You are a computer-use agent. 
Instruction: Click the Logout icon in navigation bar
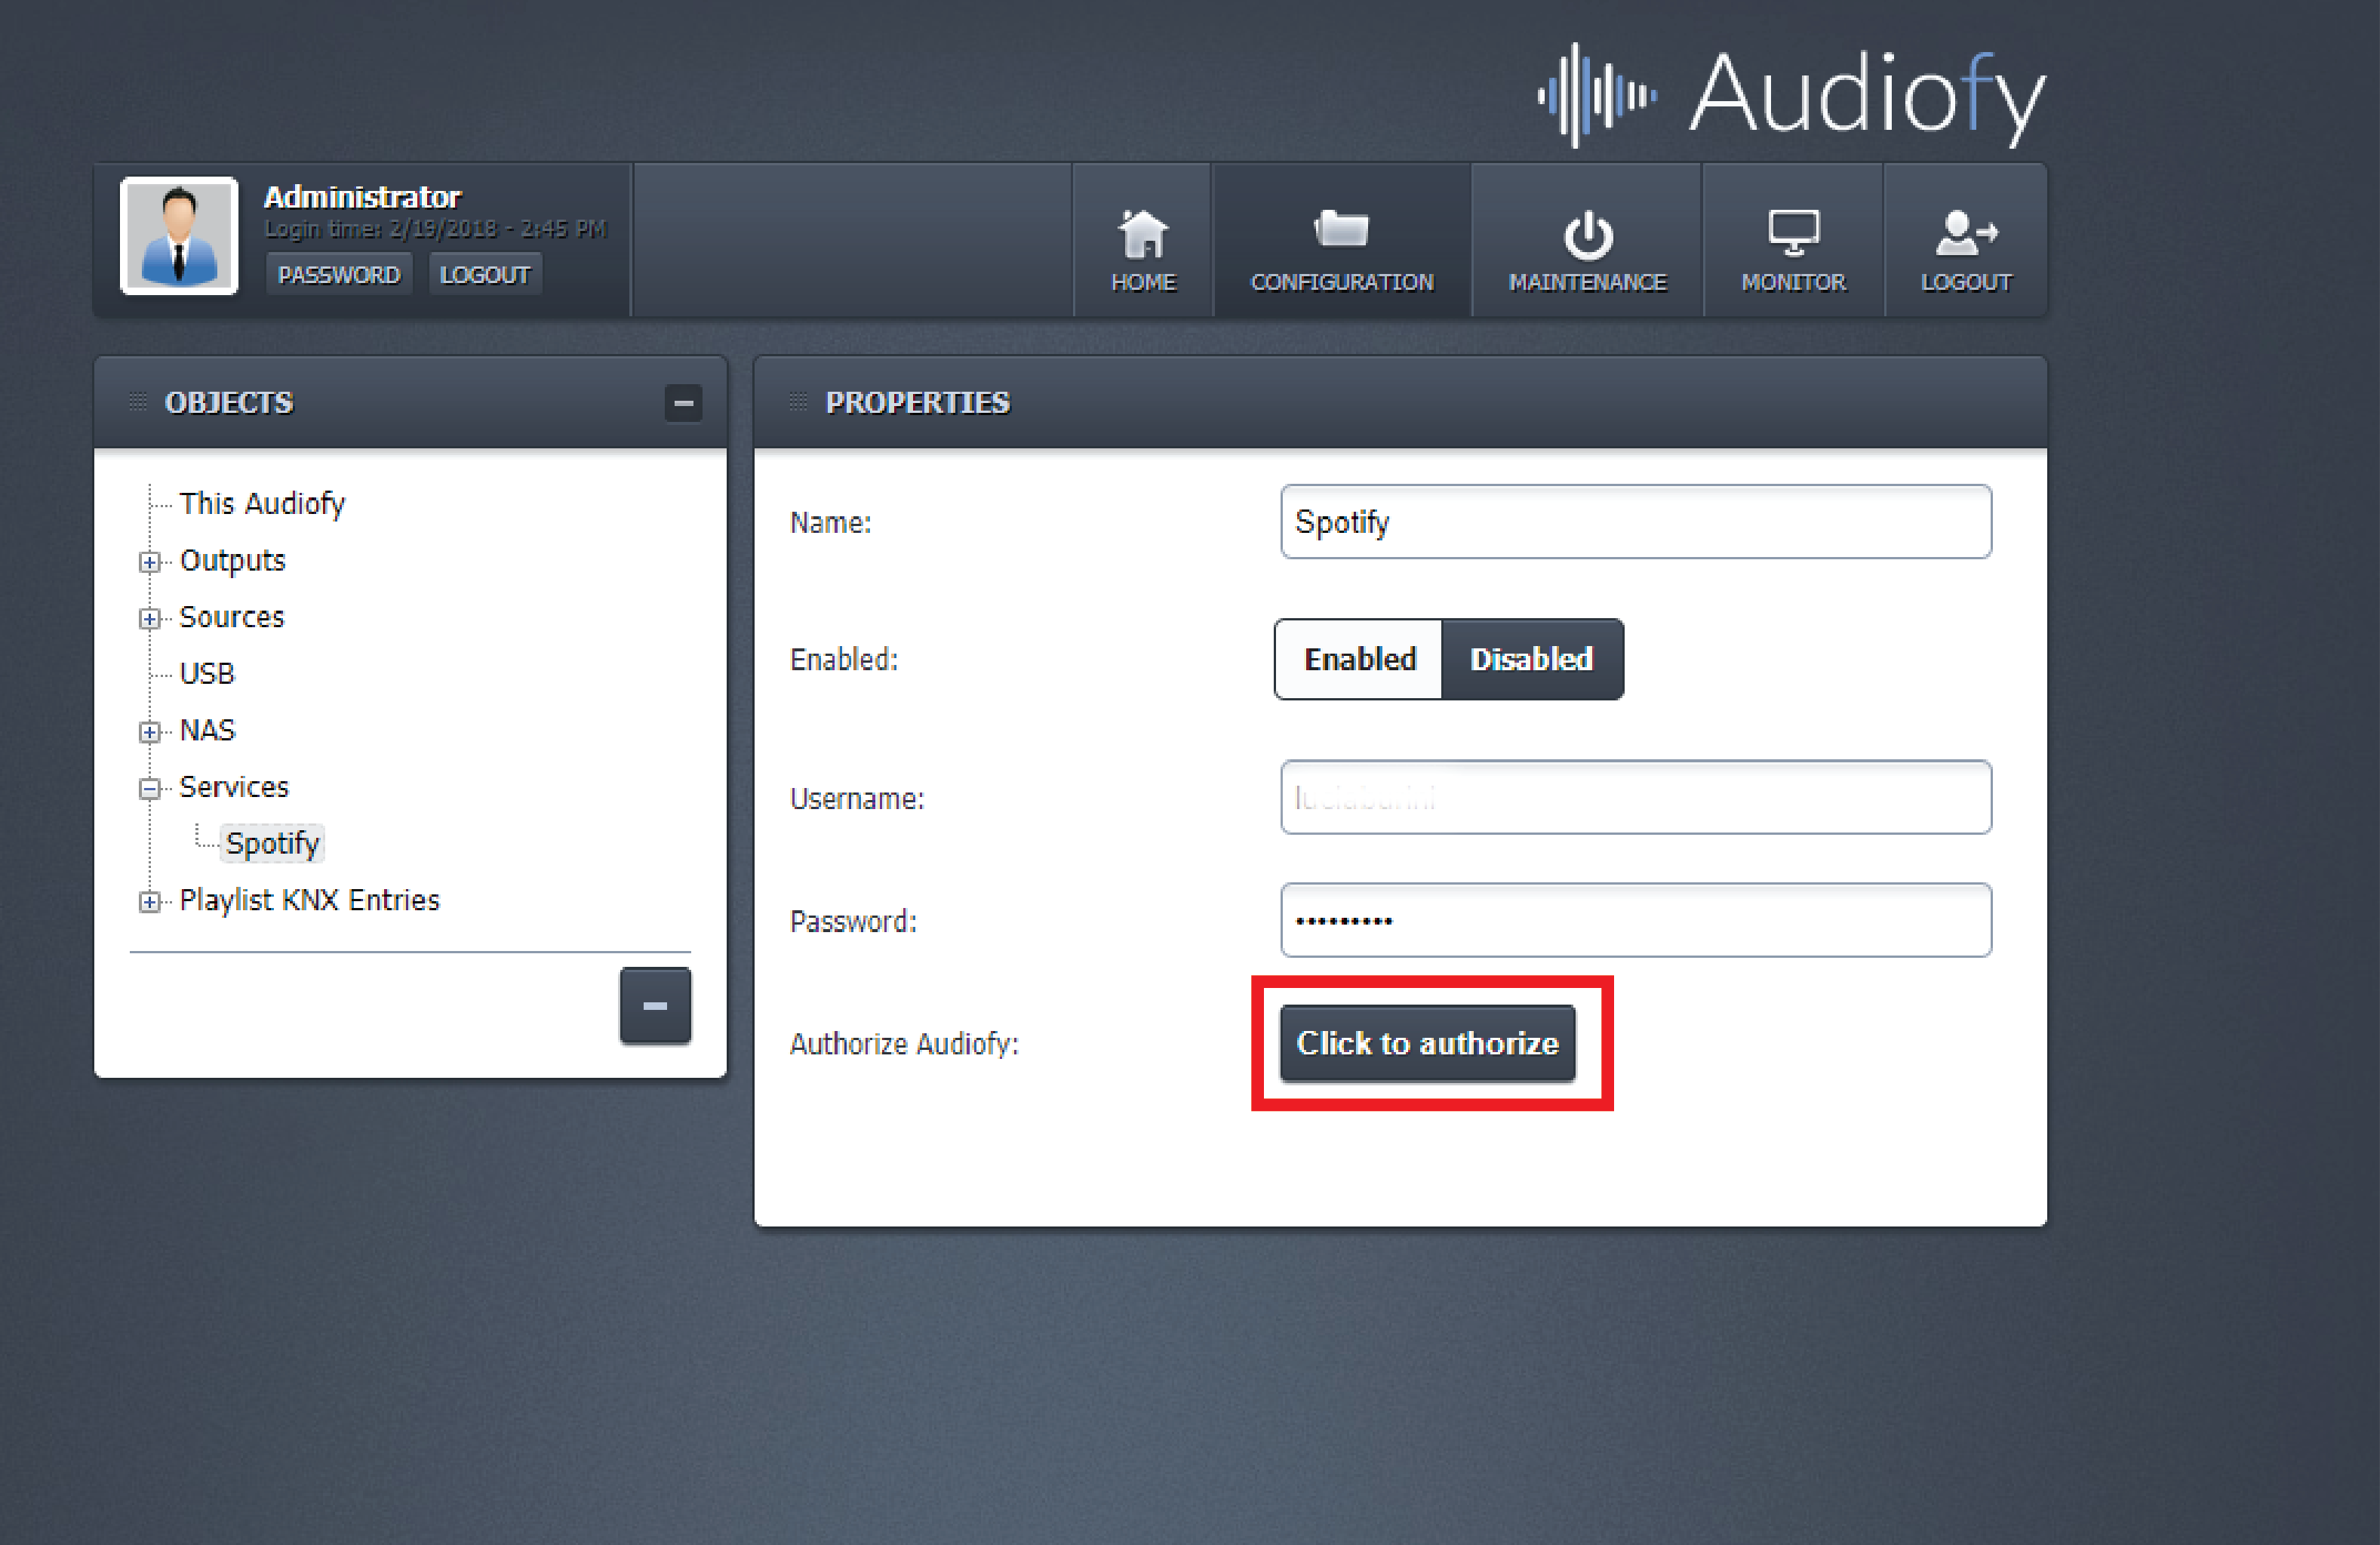[x=1965, y=233]
